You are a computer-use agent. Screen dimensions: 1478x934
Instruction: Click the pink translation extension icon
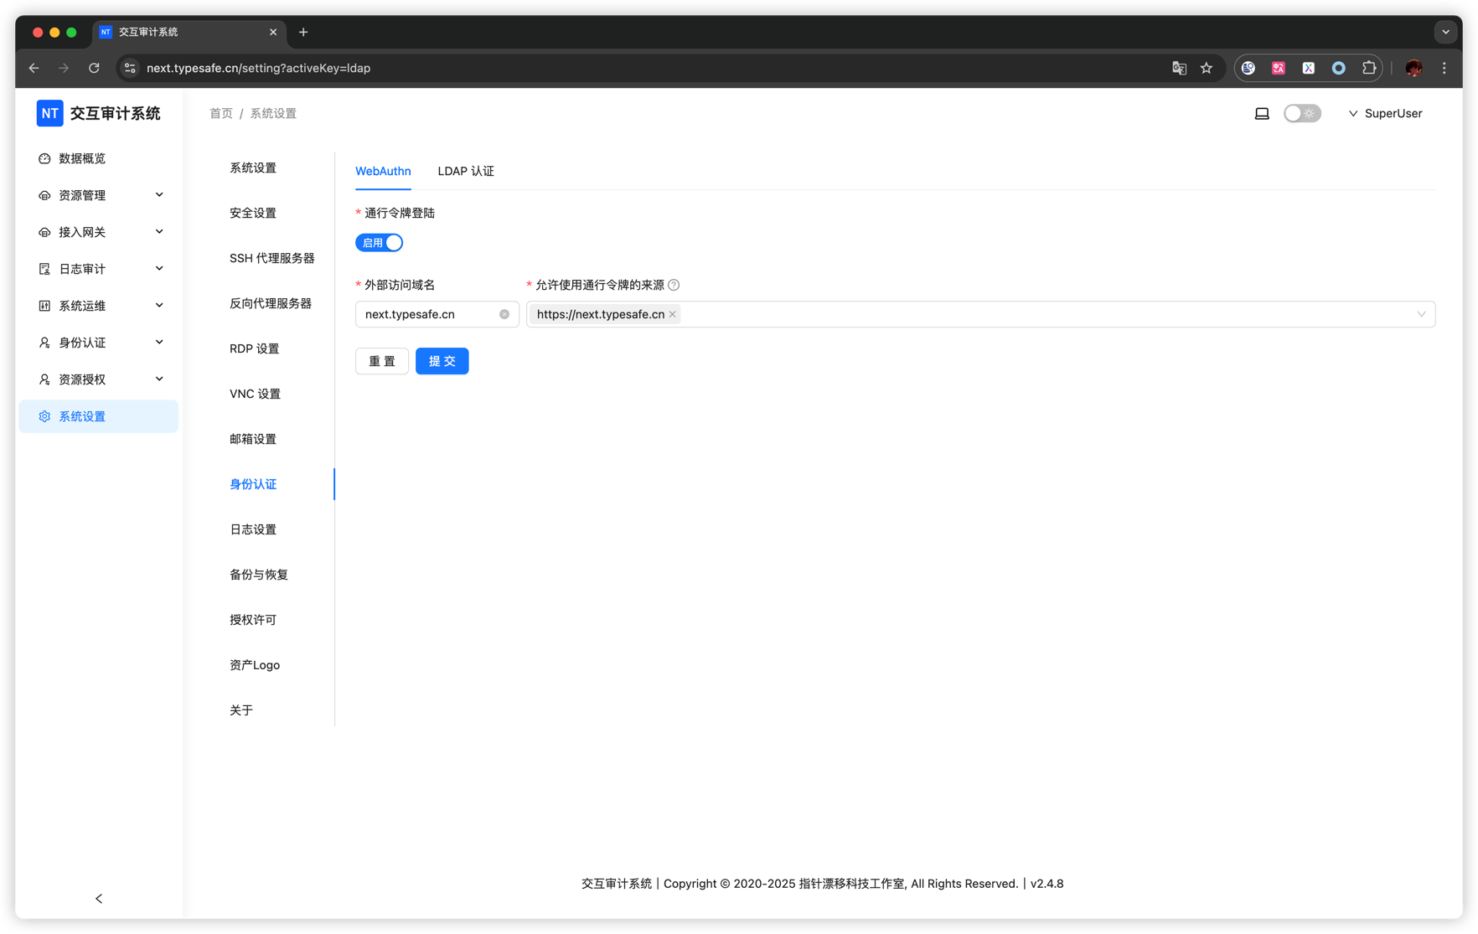(x=1279, y=68)
